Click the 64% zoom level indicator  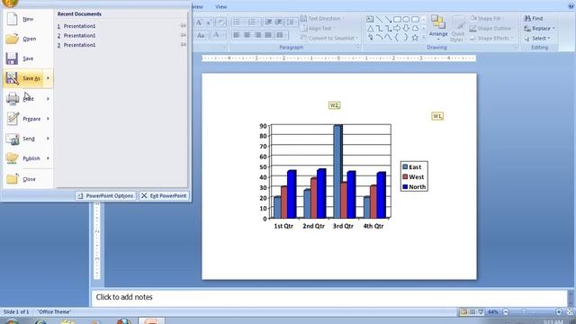493,312
